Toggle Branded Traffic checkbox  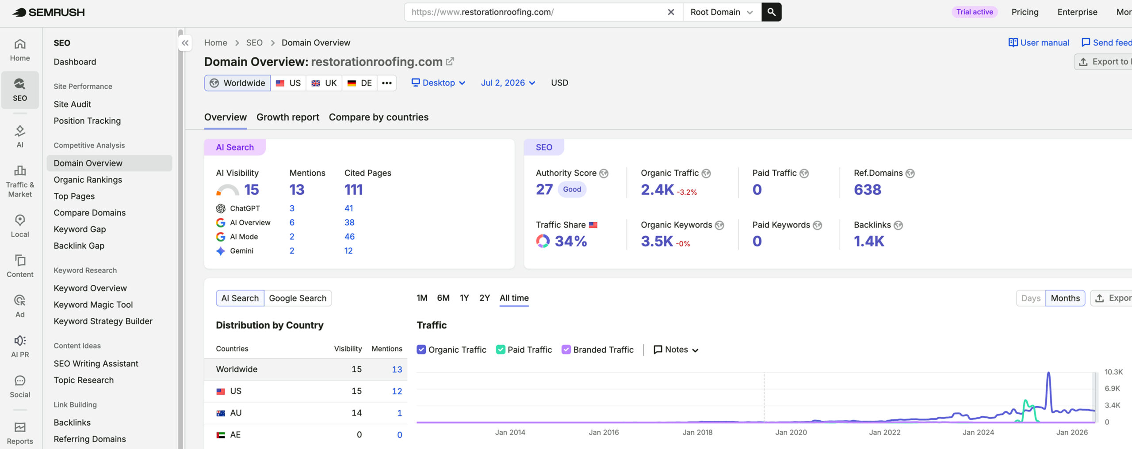pos(566,350)
